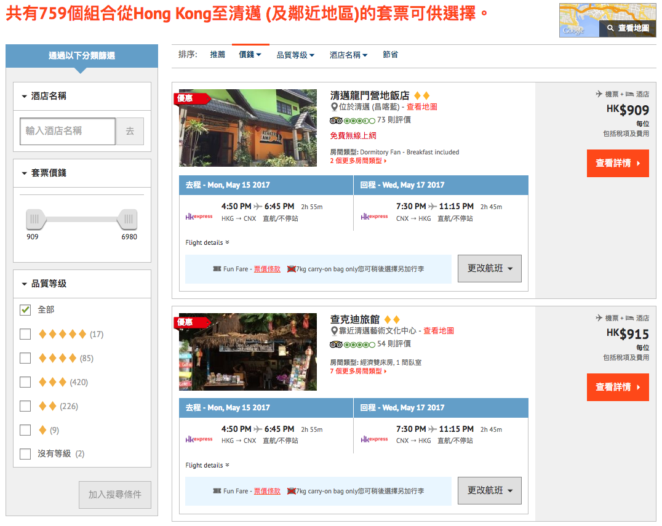Click the 輸入酒店名稱 input field

point(68,131)
